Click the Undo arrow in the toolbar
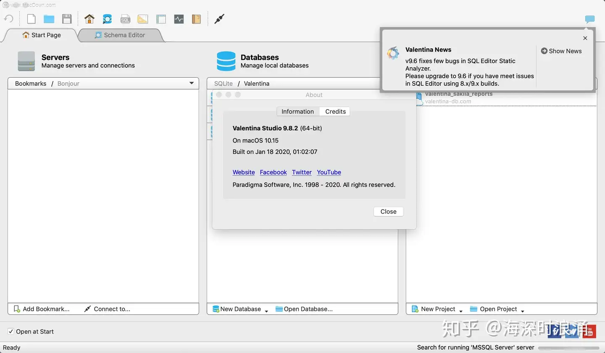The height and width of the screenshot is (353, 605). pos(9,19)
